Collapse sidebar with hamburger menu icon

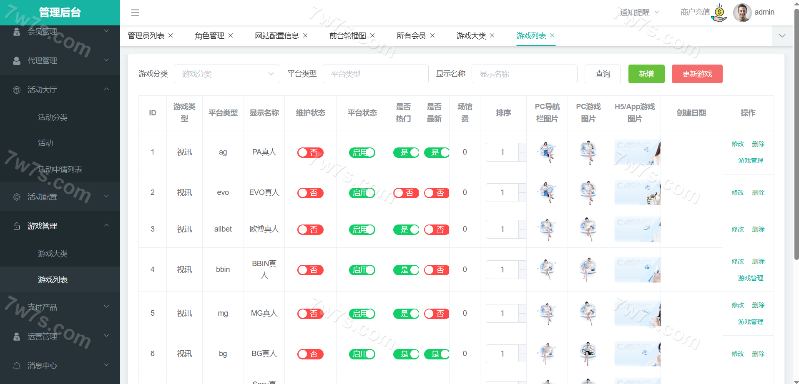pos(135,12)
